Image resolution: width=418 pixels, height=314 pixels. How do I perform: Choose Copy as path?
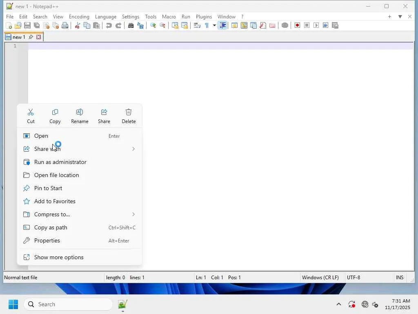(80, 227)
